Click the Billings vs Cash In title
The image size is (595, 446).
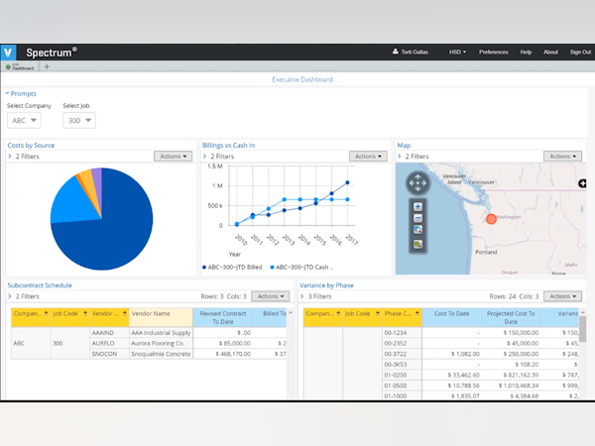[228, 146]
